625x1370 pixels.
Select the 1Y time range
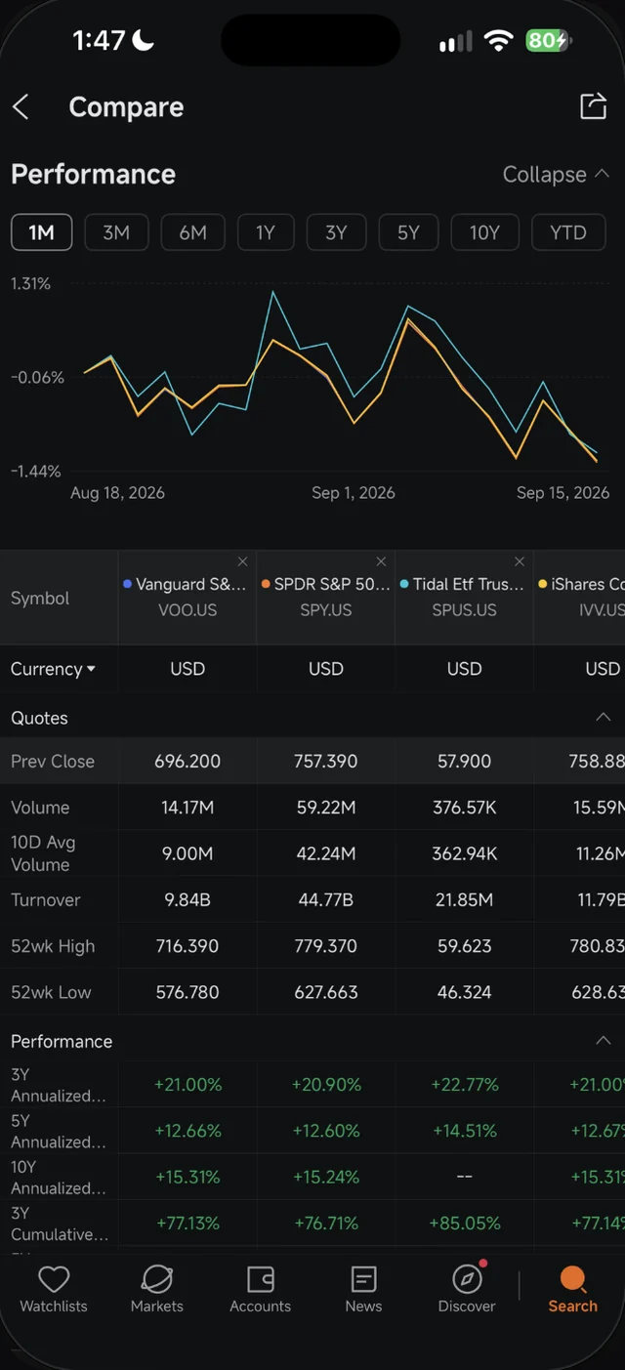click(266, 232)
